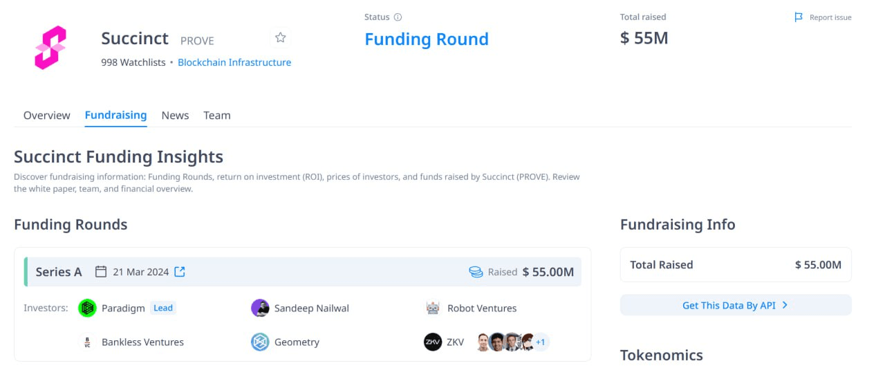Click the Report issue flag icon
Image resolution: width=885 pixels, height=377 pixels.
799,17
